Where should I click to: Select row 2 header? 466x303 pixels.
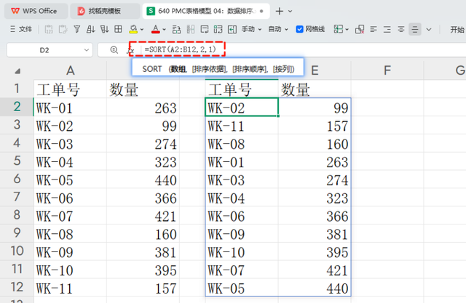click(17, 107)
